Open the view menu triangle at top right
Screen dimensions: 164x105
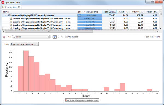pos(161,7)
